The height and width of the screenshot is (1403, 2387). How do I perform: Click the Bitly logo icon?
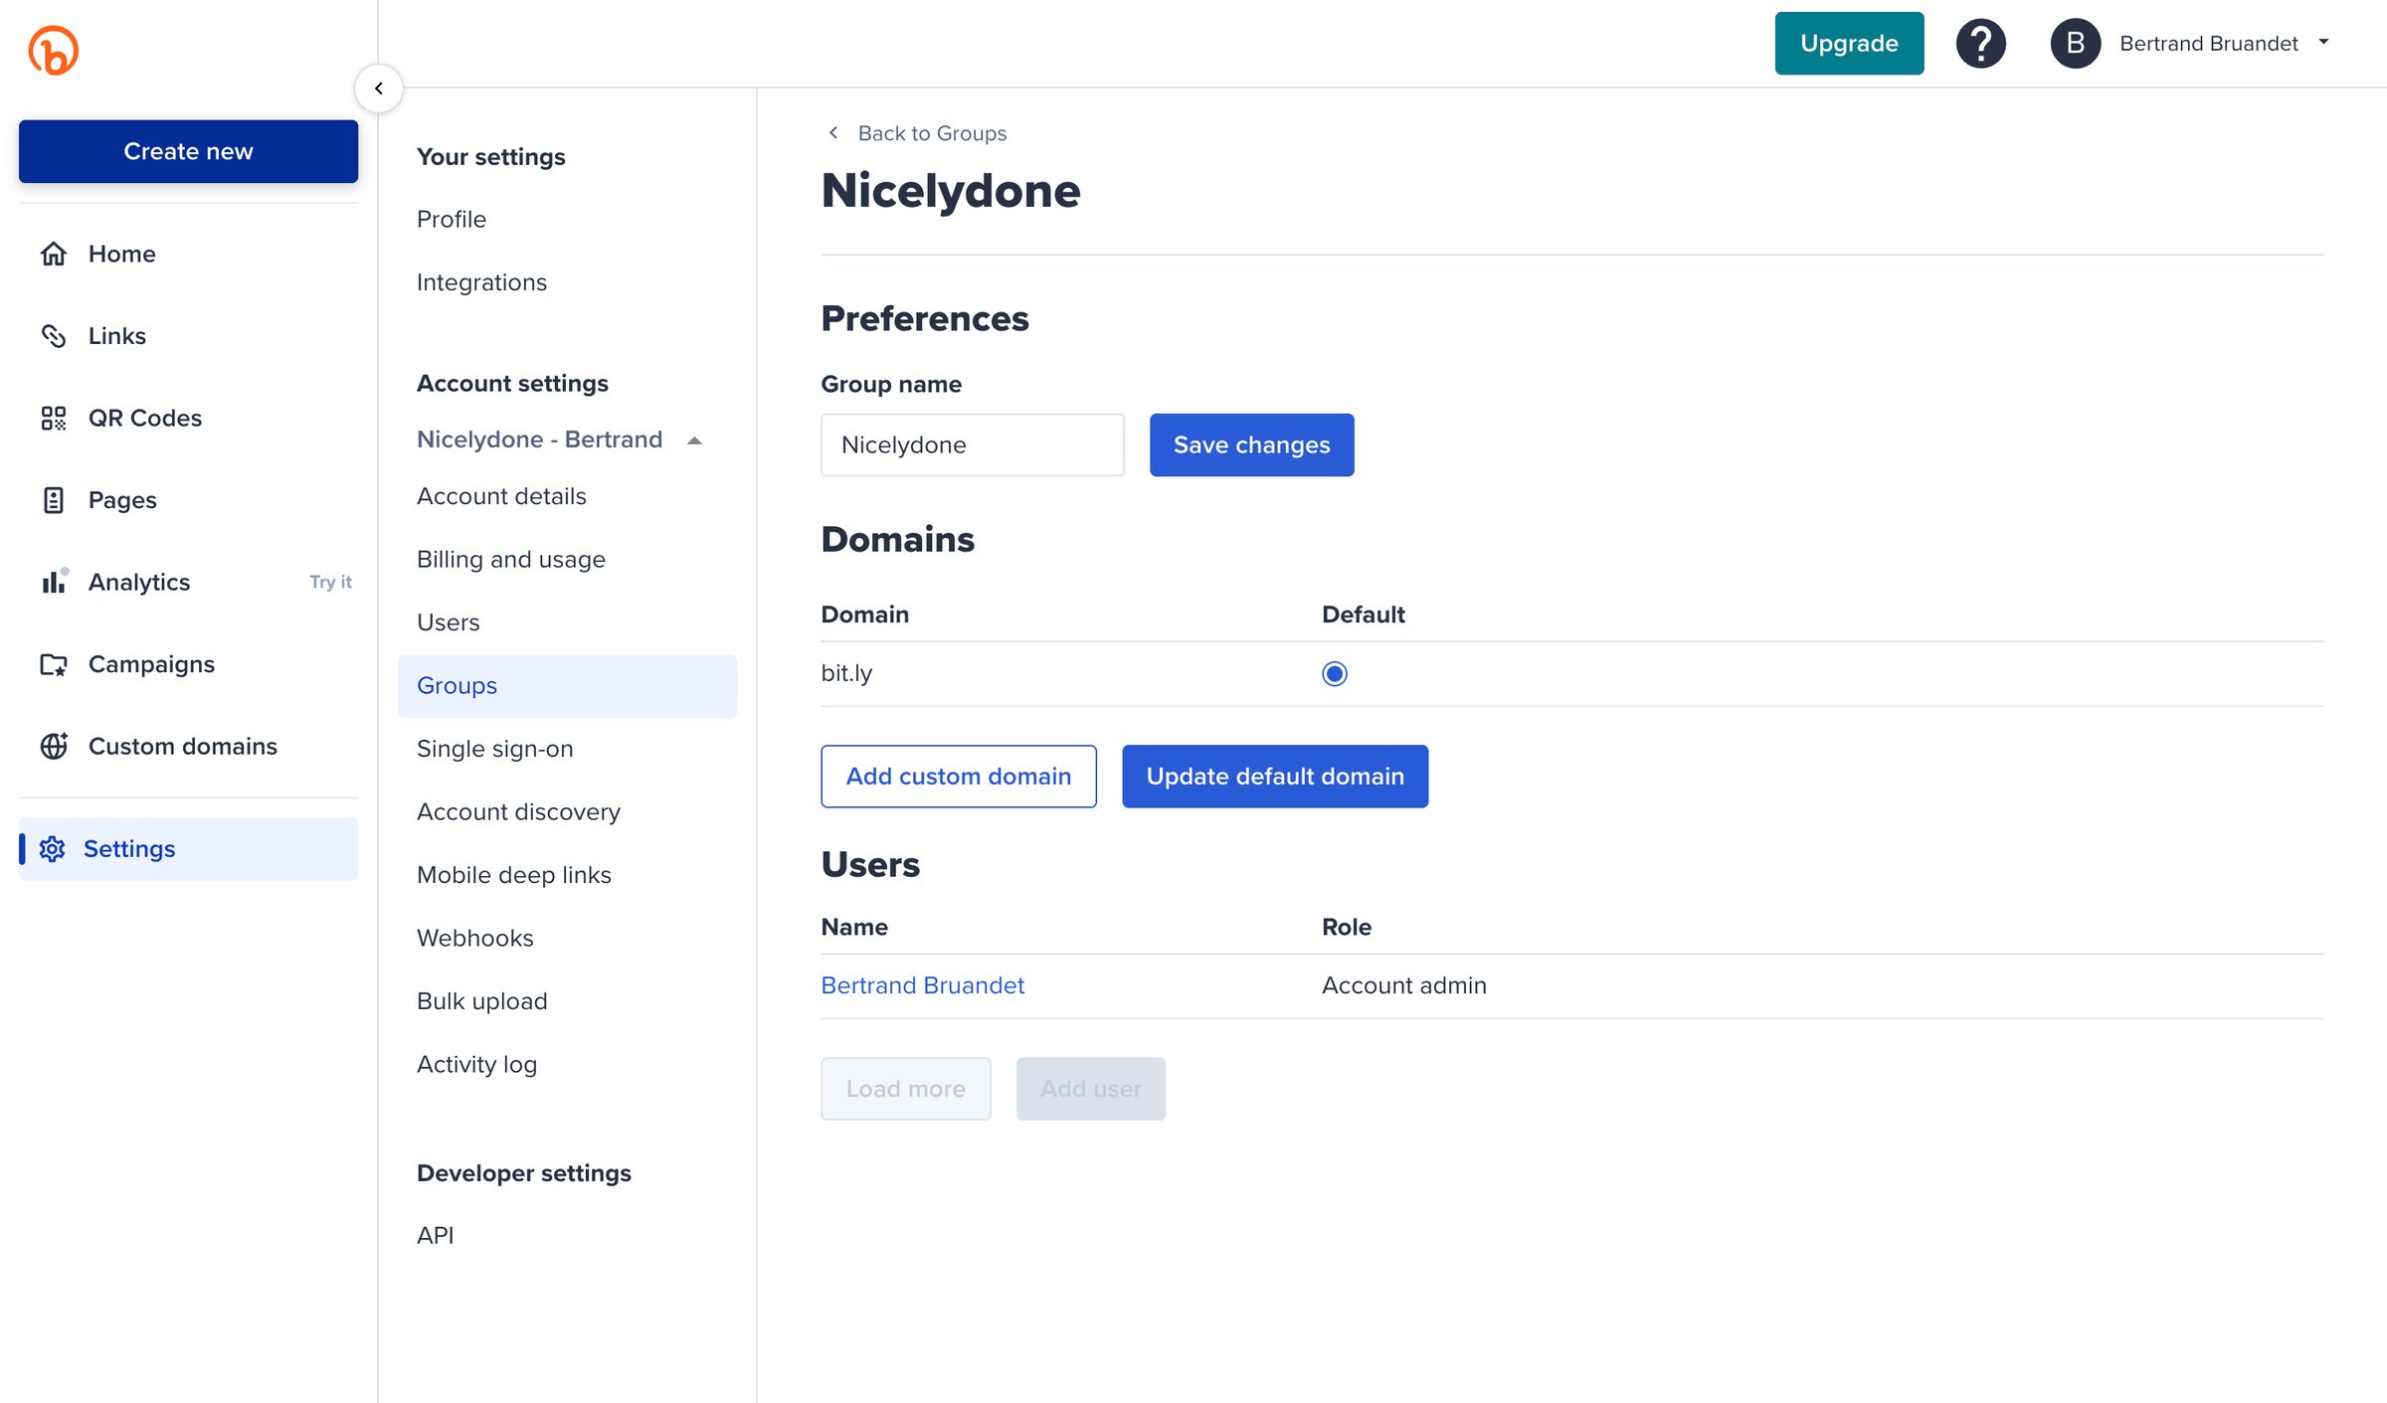point(53,50)
